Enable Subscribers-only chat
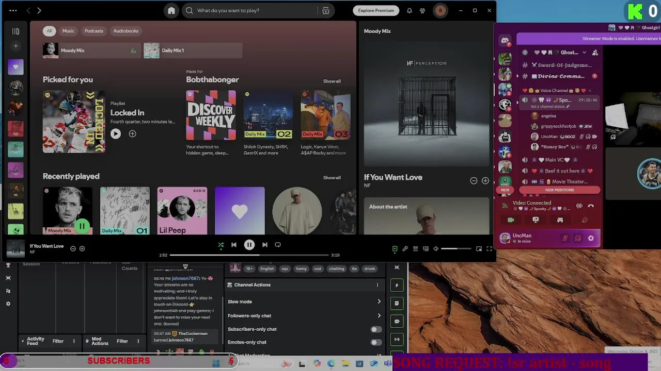661x371 pixels. (x=376, y=329)
